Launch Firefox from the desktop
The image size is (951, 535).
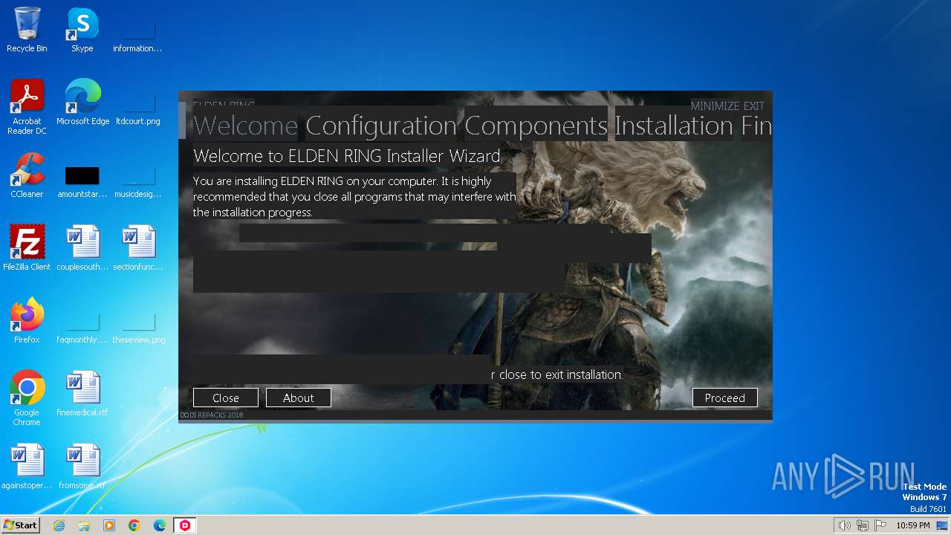pyautogui.click(x=27, y=321)
